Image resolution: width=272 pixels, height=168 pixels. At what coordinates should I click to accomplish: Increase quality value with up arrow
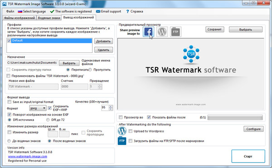(111, 106)
